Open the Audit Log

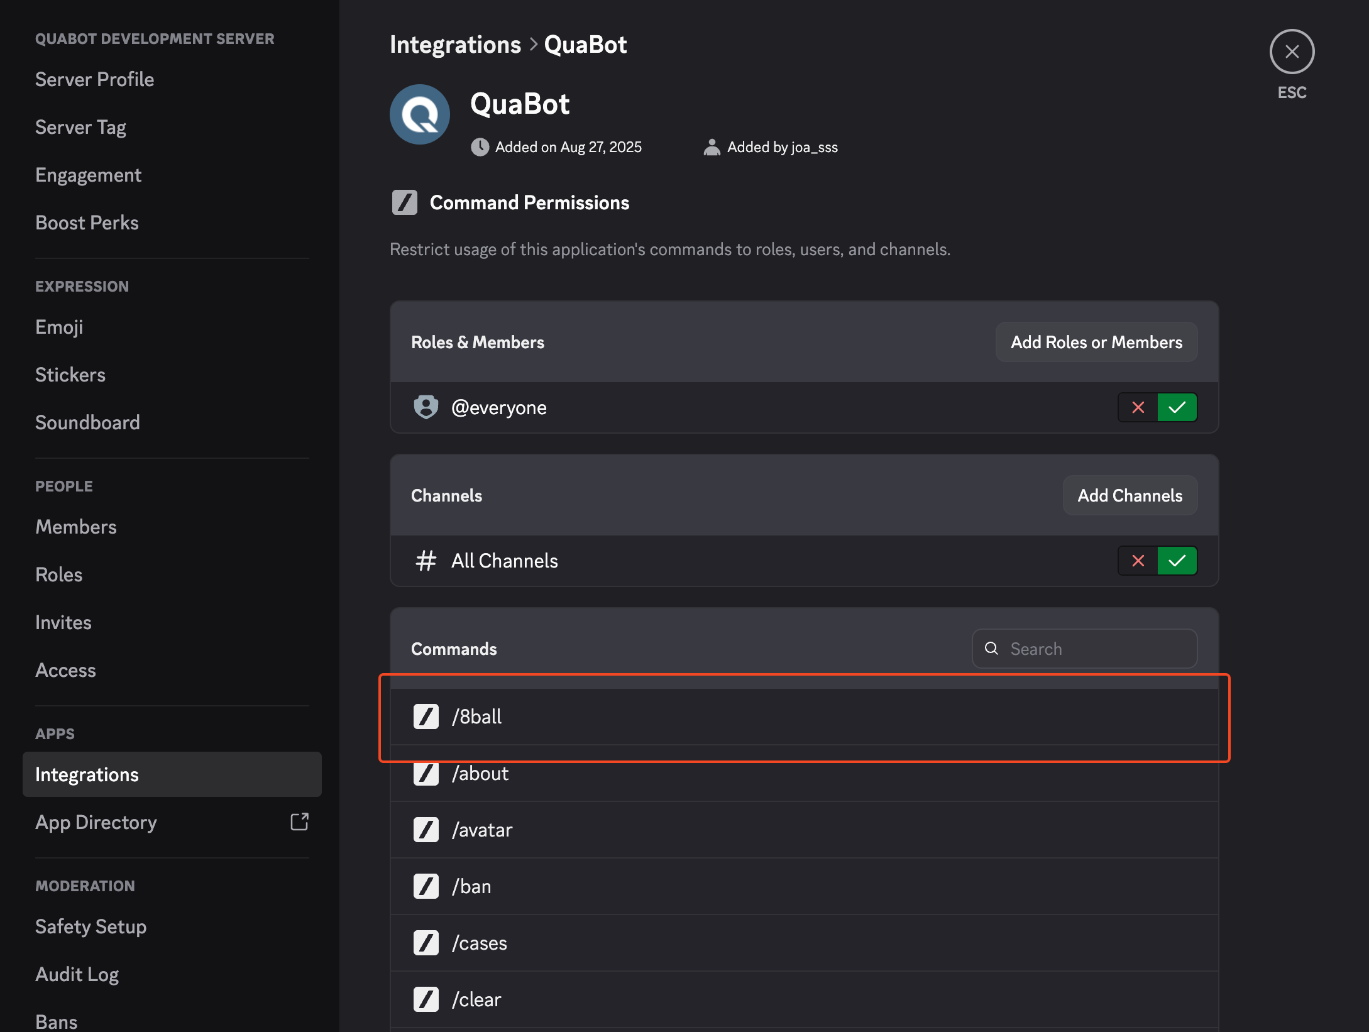point(172,974)
